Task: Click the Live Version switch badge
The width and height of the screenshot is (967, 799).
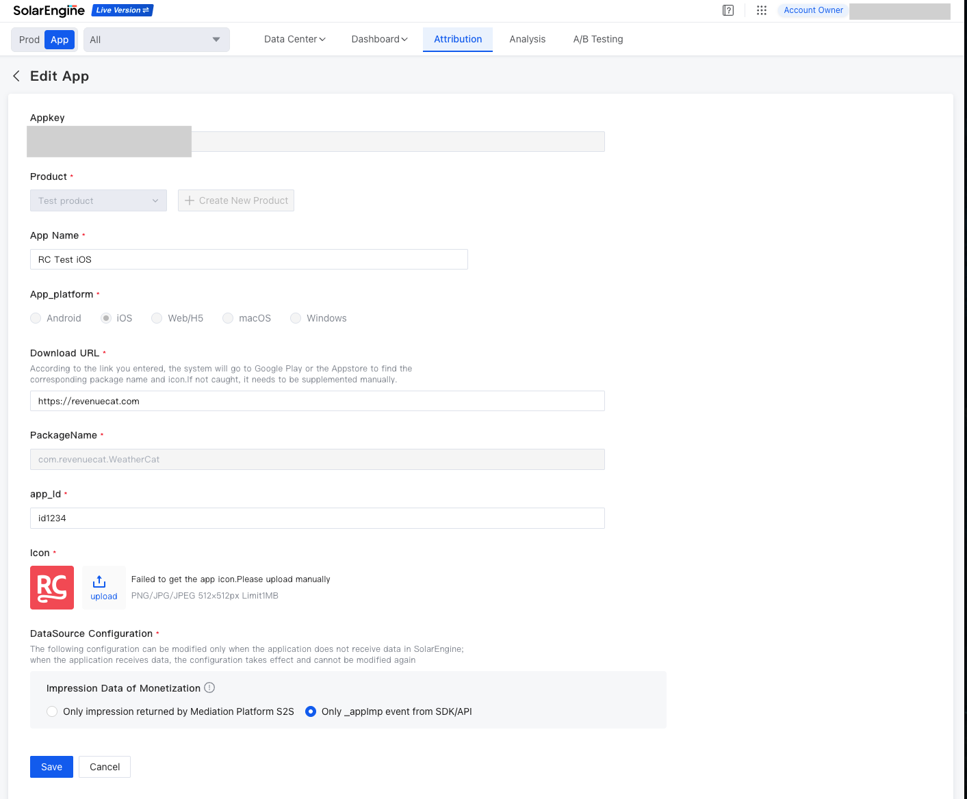Action: point(123,10)
